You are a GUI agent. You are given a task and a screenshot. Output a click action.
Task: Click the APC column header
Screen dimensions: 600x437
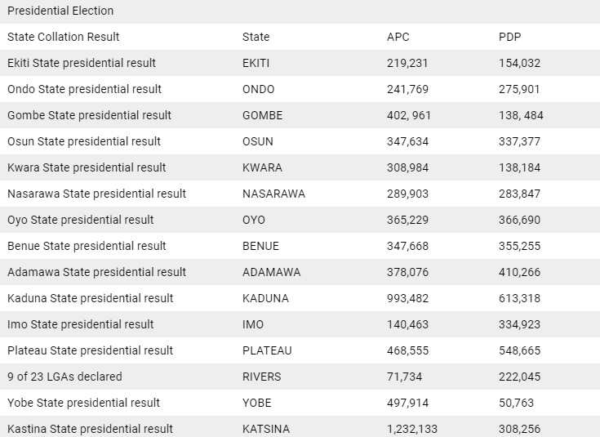pos(398,37)
